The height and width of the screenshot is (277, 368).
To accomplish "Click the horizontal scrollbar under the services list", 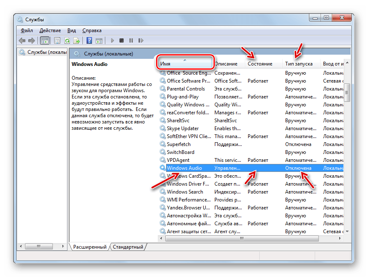I will pyautogui.click(x=241, y=239).
